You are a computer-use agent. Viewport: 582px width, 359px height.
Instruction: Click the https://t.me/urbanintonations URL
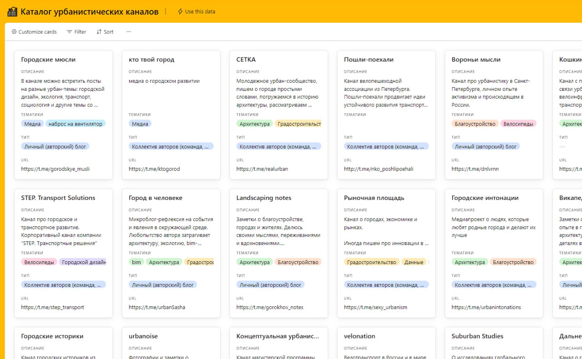coord(486,307)
